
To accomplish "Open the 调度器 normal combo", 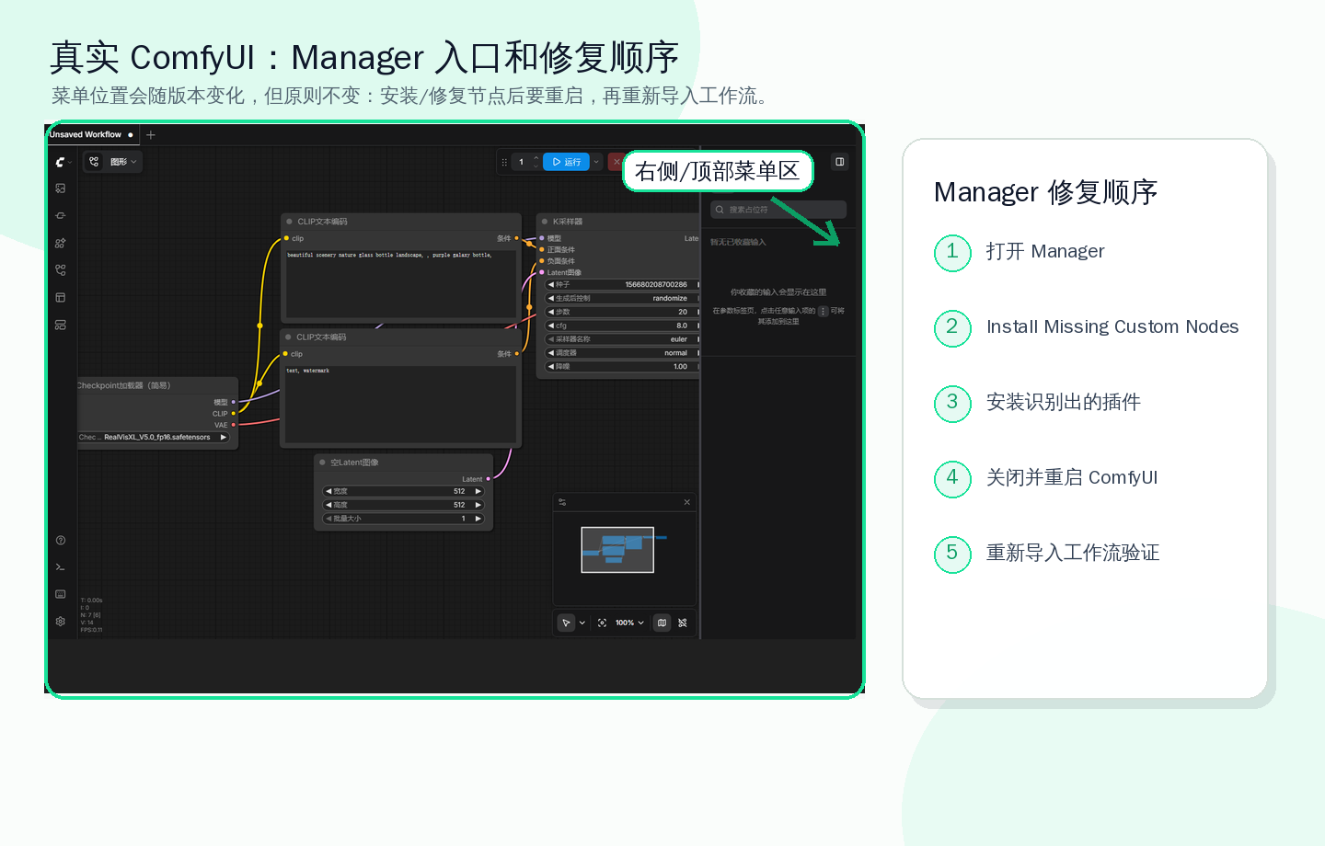I will (x=623, y=353).
